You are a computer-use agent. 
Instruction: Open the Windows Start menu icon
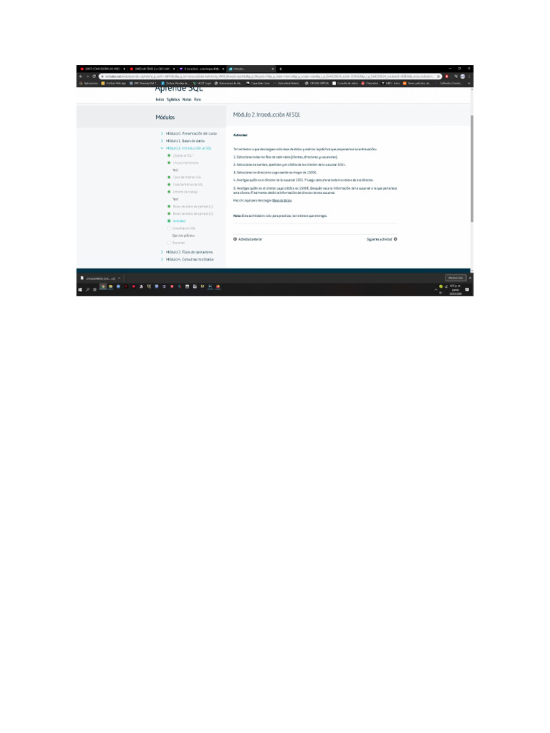[80, 289]
